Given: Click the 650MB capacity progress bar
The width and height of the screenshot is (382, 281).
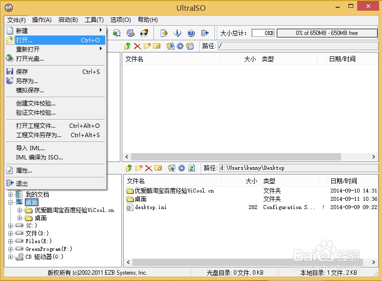Looking at the screenshot, I should point(327,33).
